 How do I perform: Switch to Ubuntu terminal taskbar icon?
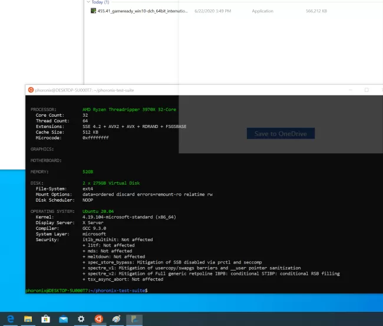pos(99,319)
